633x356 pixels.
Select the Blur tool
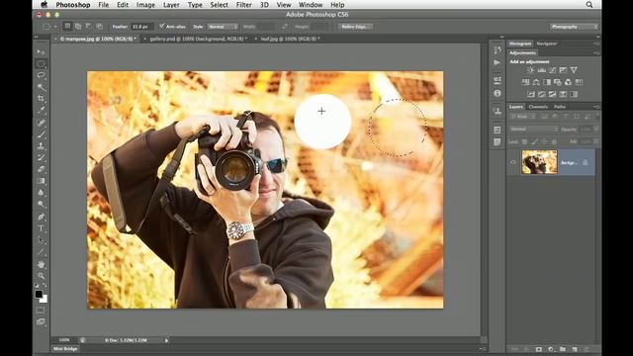point(41,193)
